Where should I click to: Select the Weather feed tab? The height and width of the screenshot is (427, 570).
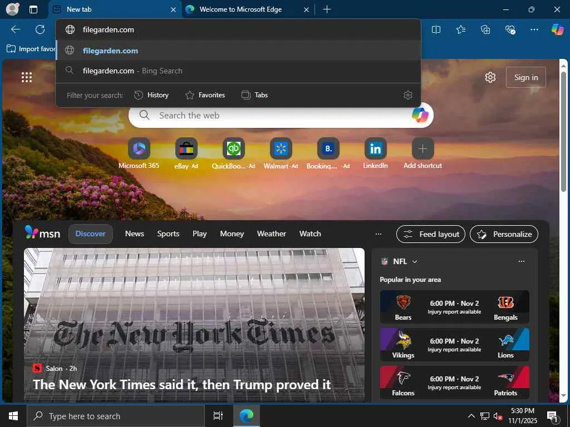tap(272, 234)
